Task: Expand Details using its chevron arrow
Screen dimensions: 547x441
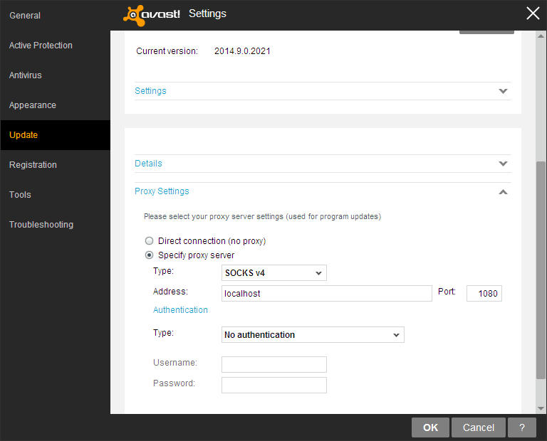Action: point(503,164)
